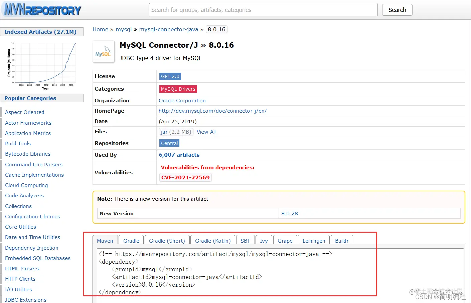Download the jar (2.2 MB) file
The width and height of the screenshot is (471, 303).
click(176, 132)
